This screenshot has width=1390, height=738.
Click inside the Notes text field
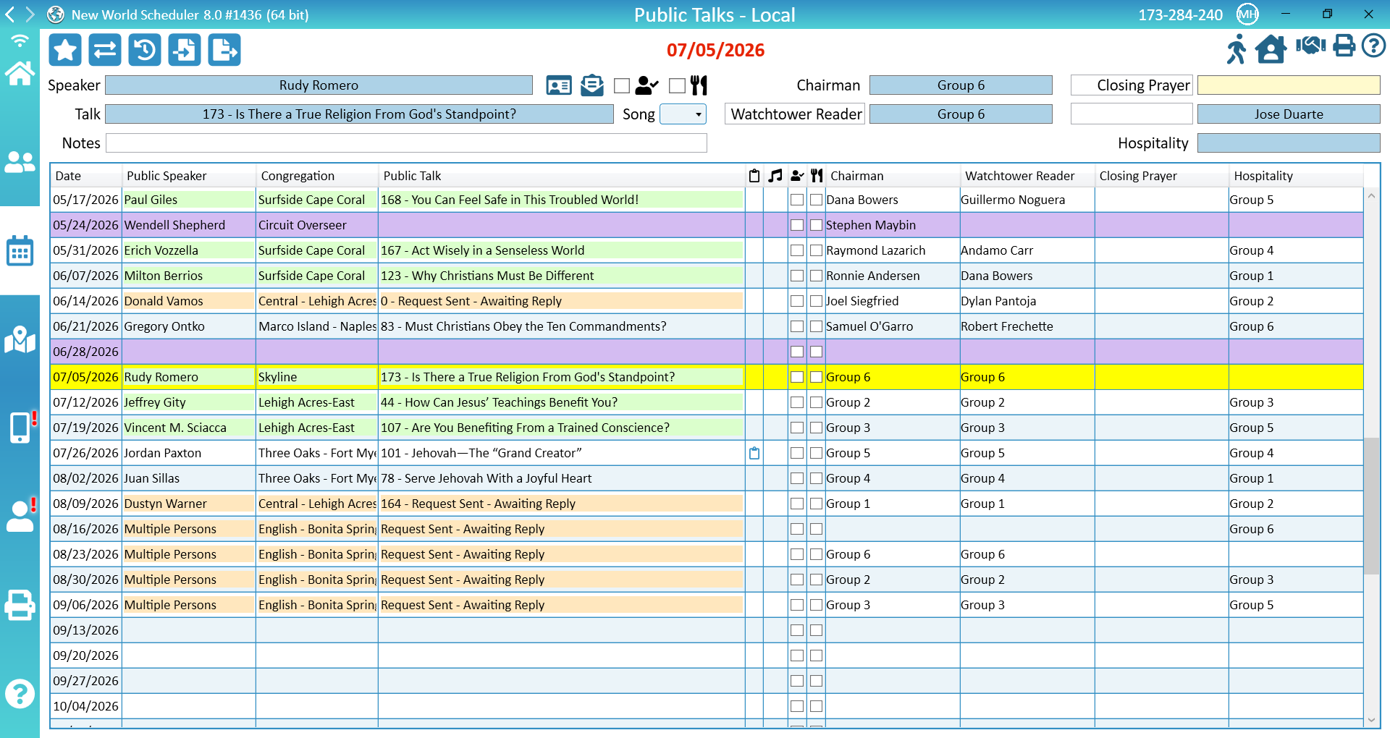[x=406, y=143]
